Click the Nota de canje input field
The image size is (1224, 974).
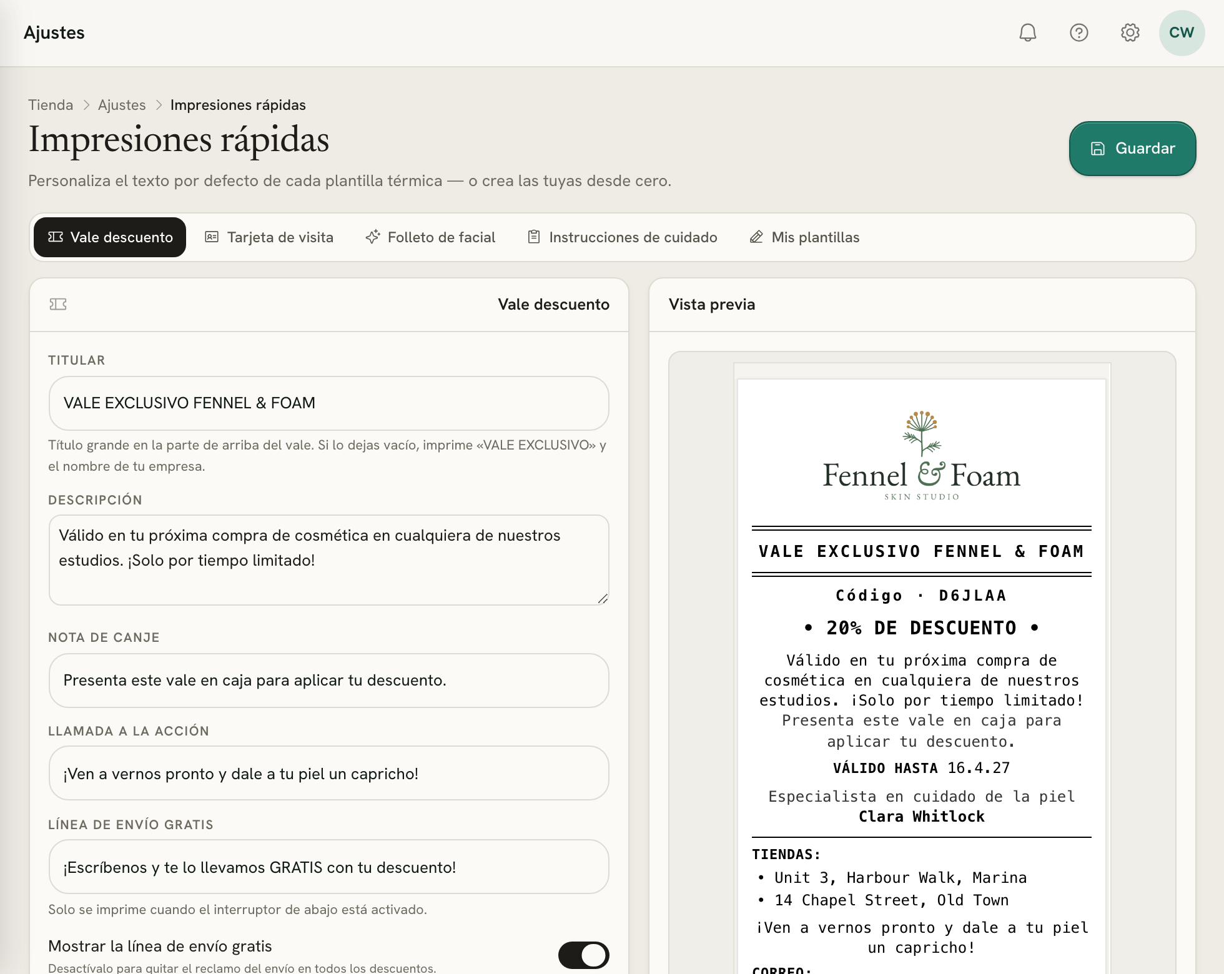[329, 681]
